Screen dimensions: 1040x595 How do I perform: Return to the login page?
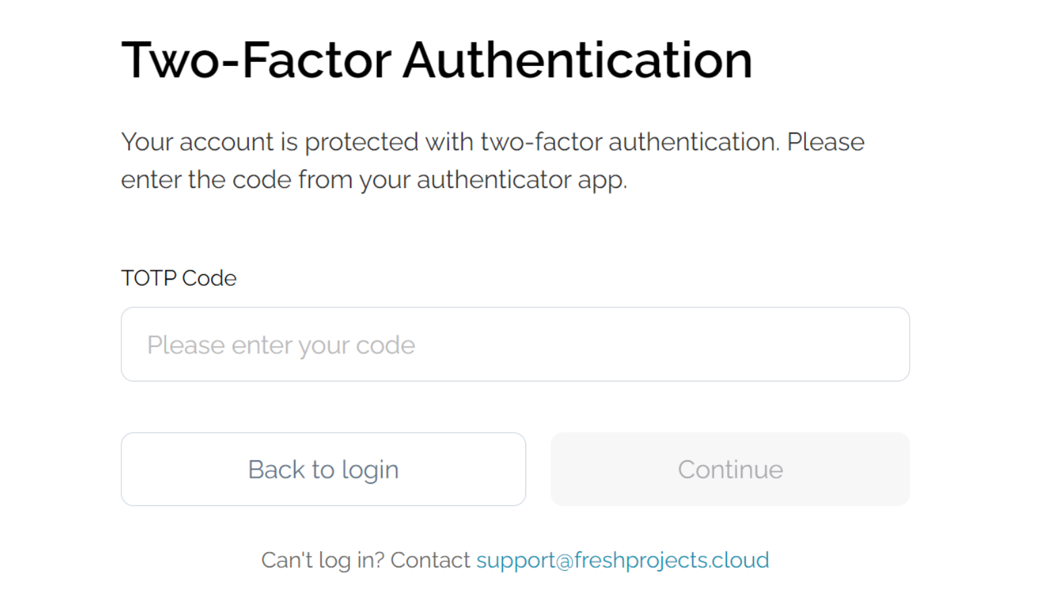[x=323, y=469]
